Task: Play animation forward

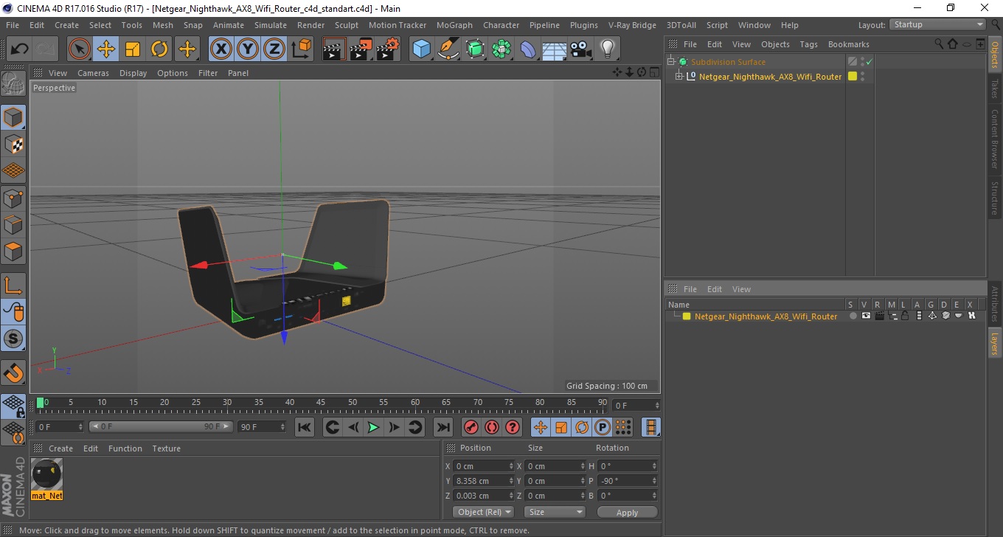Action: 373,427
